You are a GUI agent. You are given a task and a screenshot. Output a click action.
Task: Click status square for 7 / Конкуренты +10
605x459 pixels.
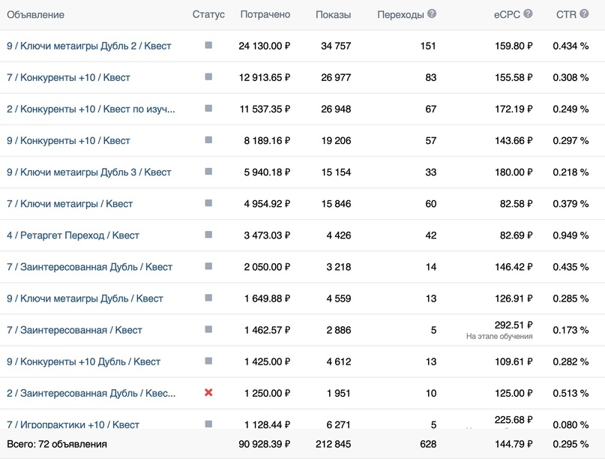coord(208,76)
